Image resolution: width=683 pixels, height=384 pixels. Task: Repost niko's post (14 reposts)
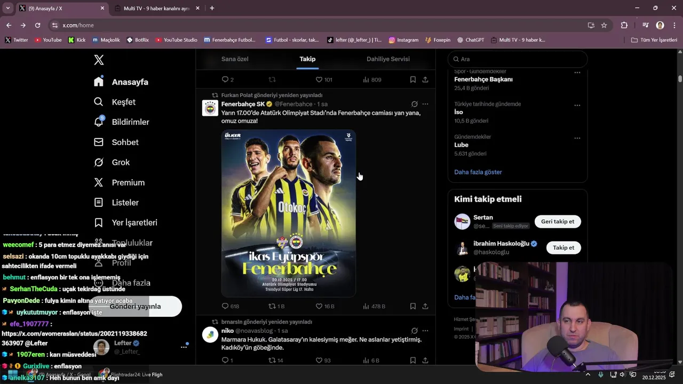276,361
